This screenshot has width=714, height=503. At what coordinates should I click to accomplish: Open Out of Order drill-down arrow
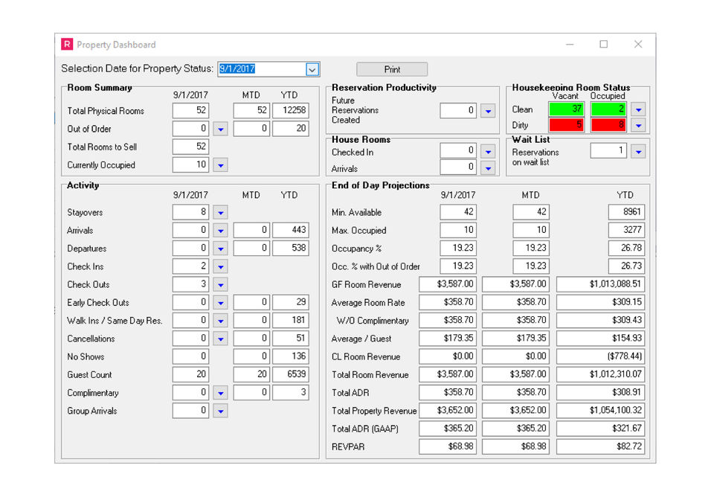(x=220, y=129)
